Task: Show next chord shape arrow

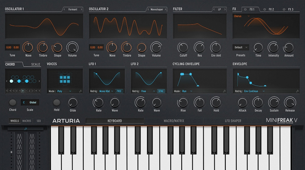Action: pos(39,81)
